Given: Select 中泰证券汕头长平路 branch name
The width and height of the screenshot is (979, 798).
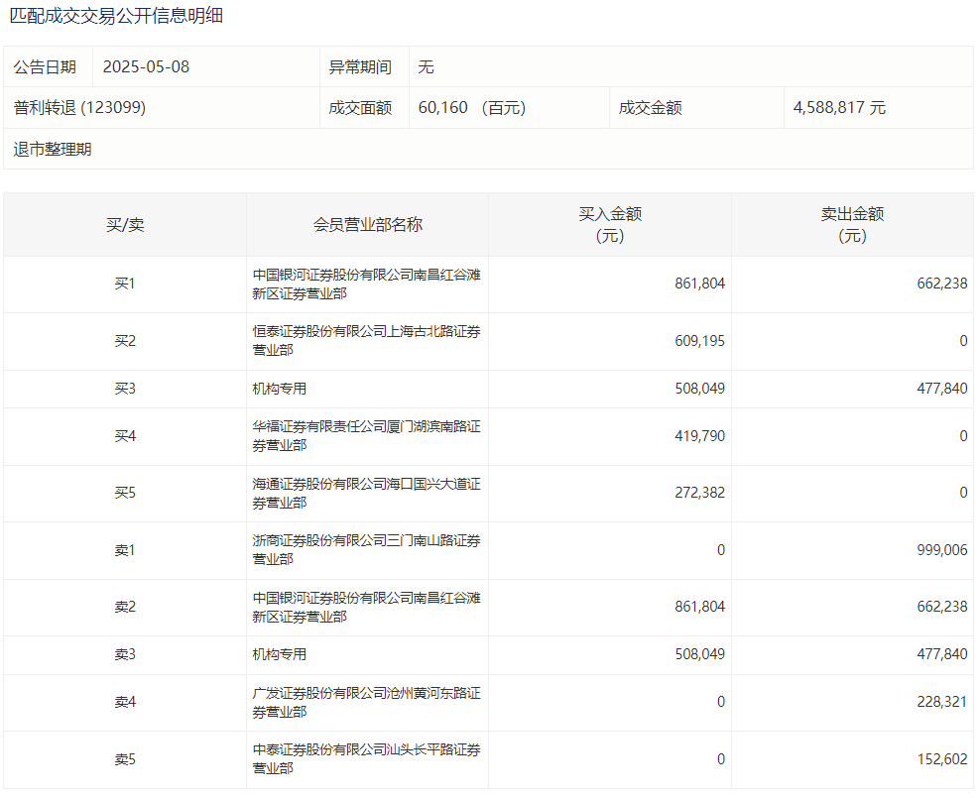Looking at the screenshot, I should 366,759.
